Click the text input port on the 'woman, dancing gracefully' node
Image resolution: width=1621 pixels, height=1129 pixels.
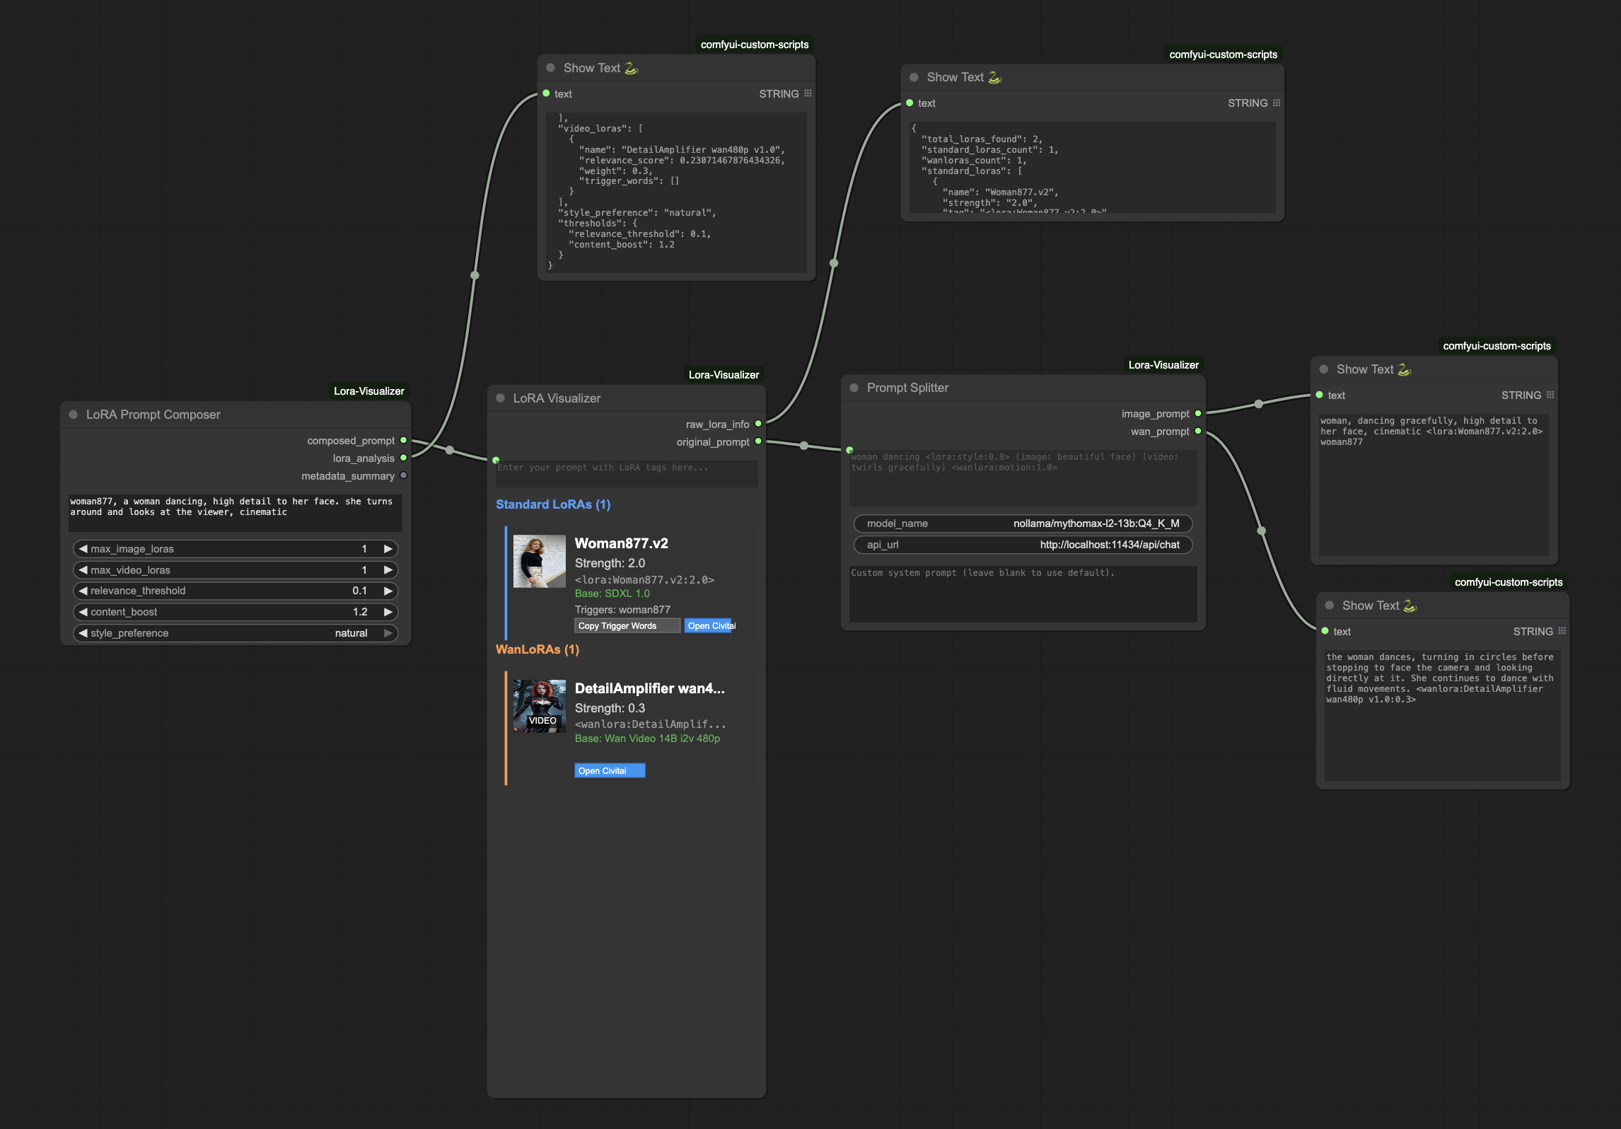point(1319,395)
